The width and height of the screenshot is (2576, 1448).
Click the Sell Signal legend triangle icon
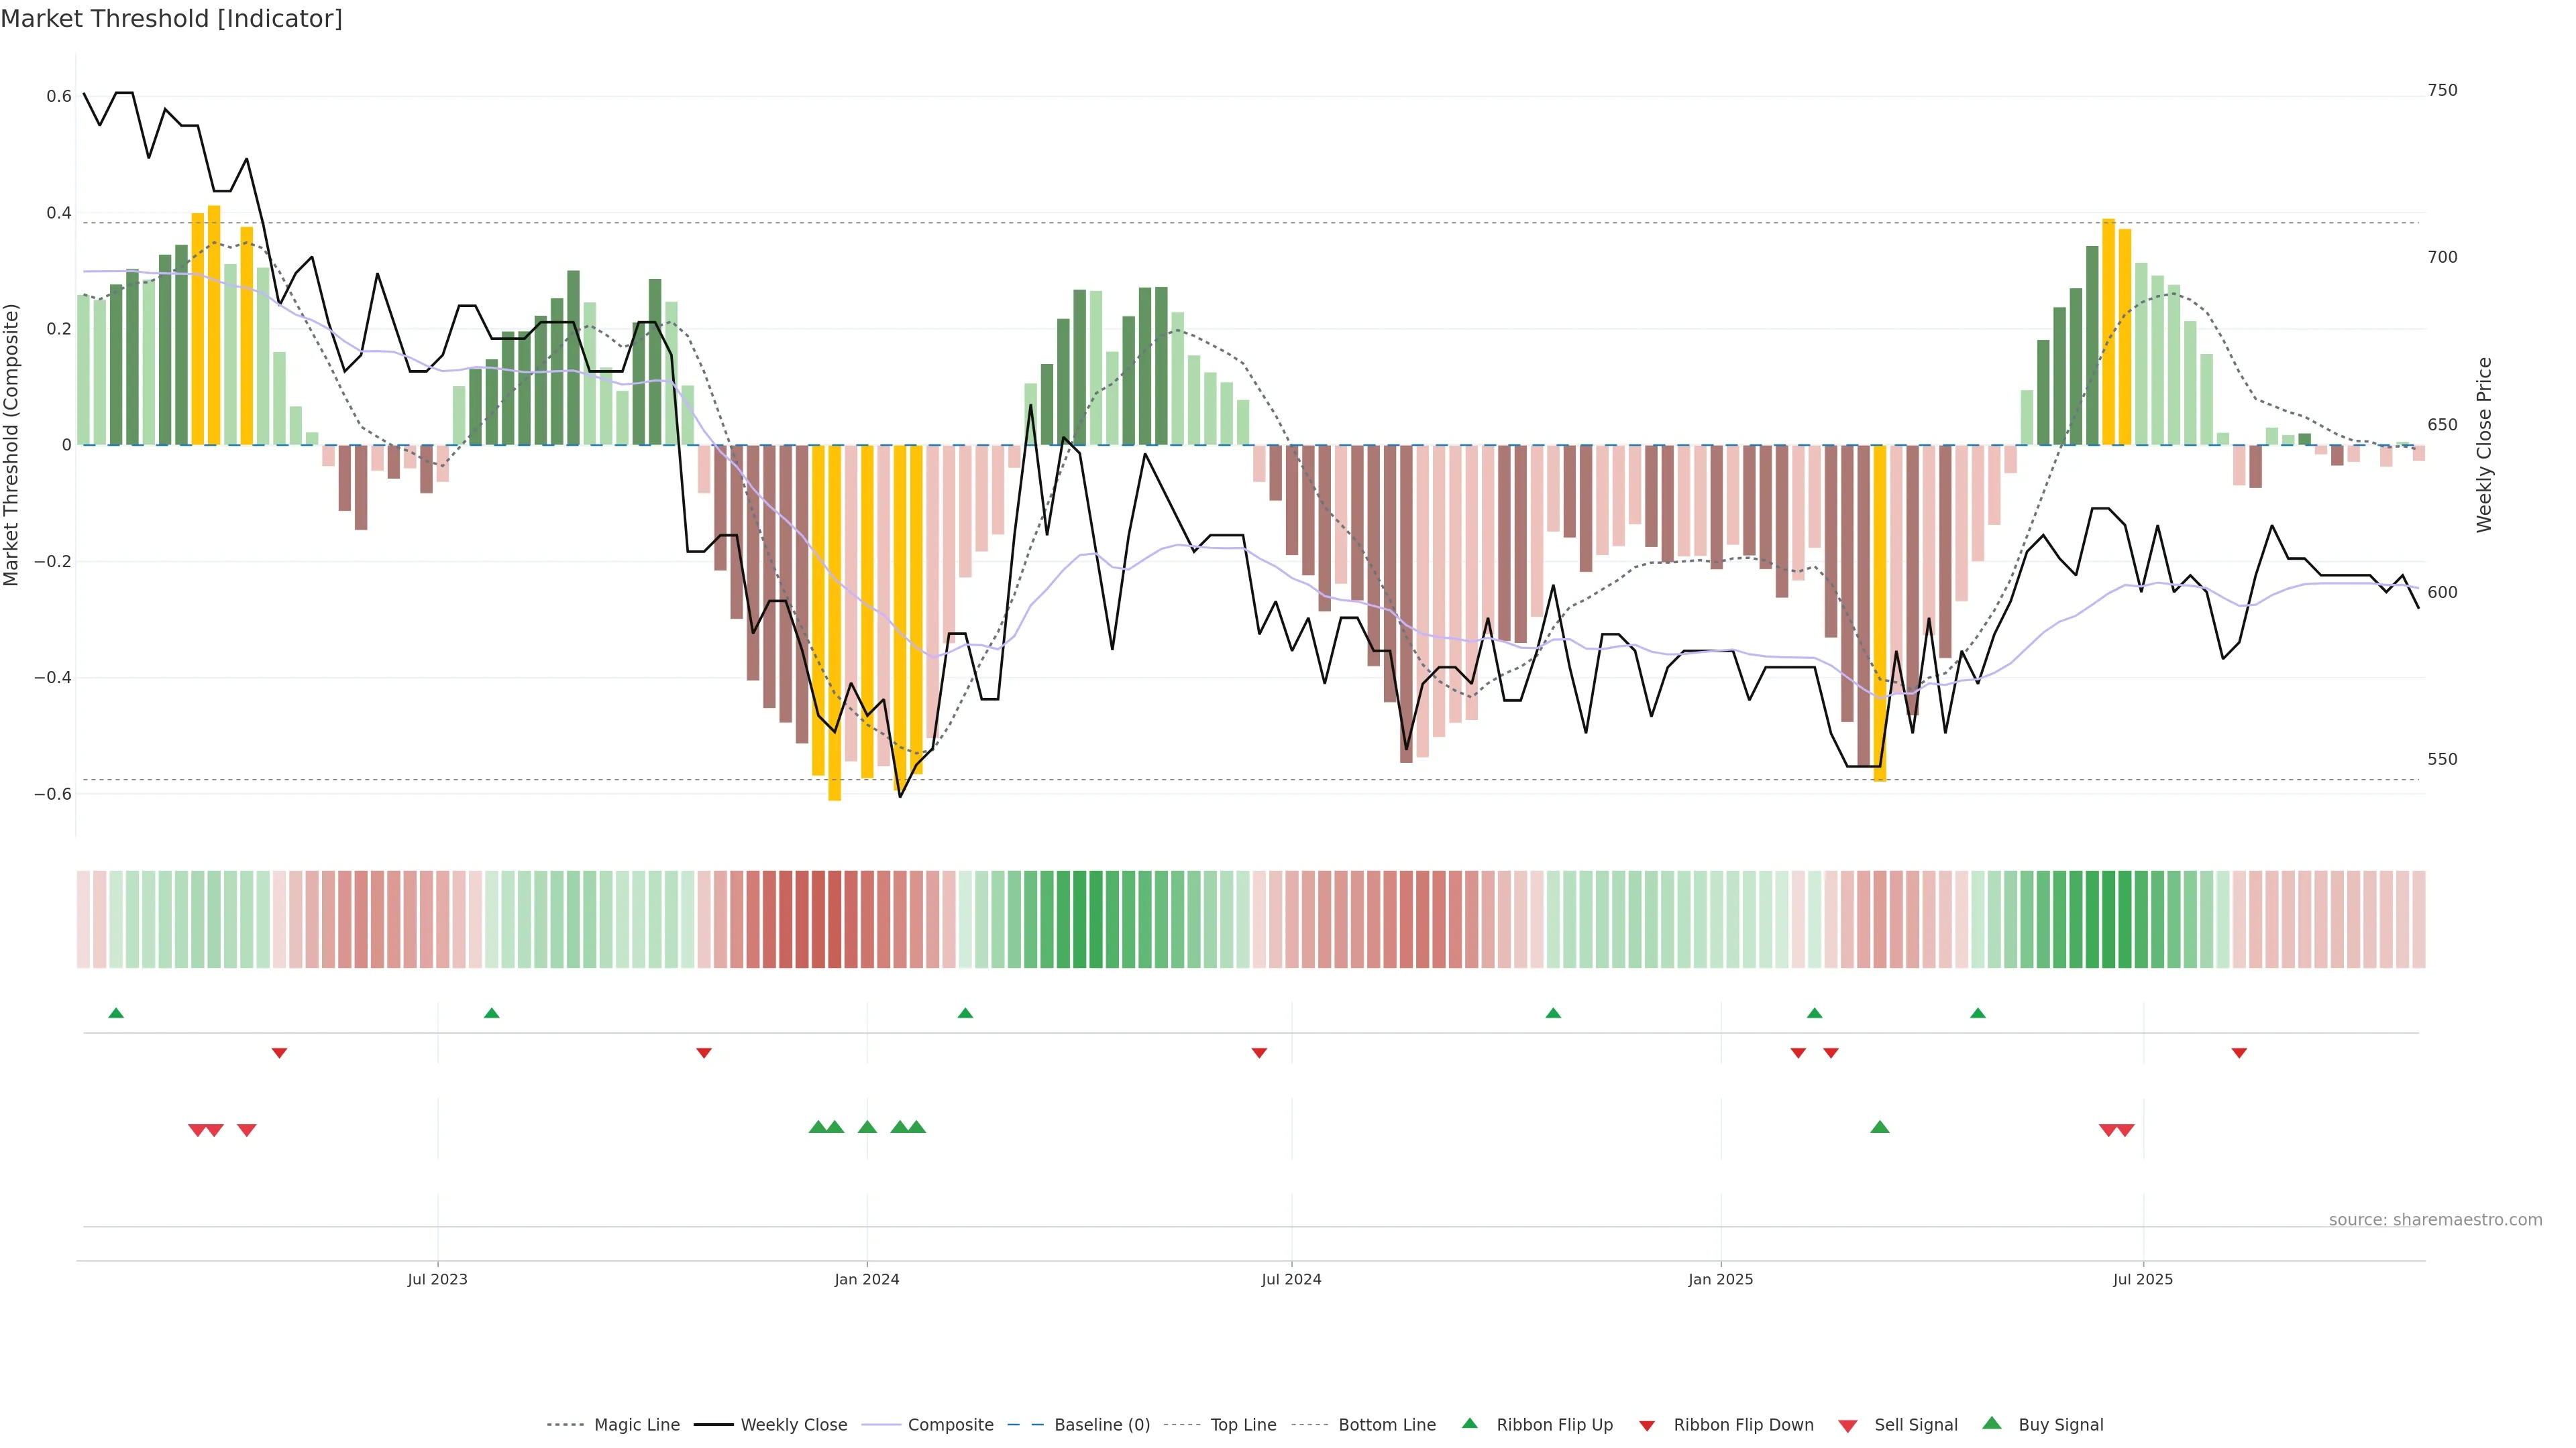(1848, 1425)
